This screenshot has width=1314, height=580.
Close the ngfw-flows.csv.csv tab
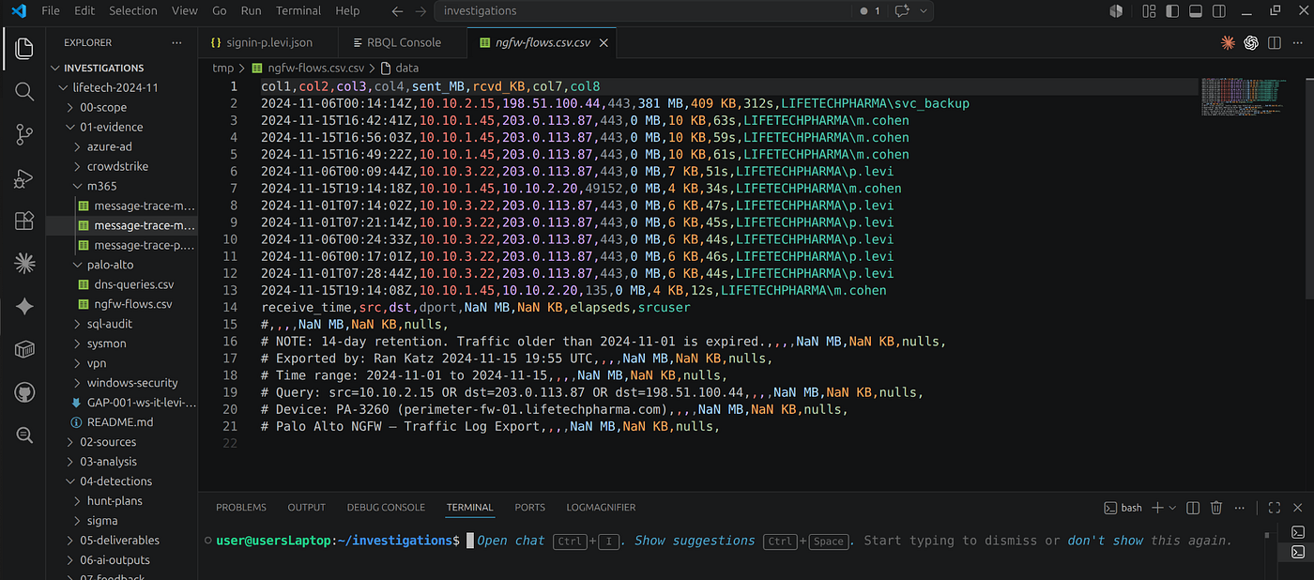pyautogui.click(x=604, y=43)
